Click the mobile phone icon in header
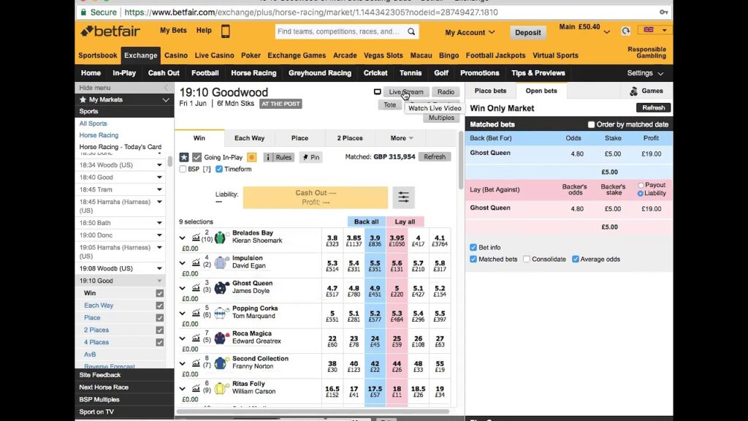This screenshot has height=421, width=748. pos(225,31)
